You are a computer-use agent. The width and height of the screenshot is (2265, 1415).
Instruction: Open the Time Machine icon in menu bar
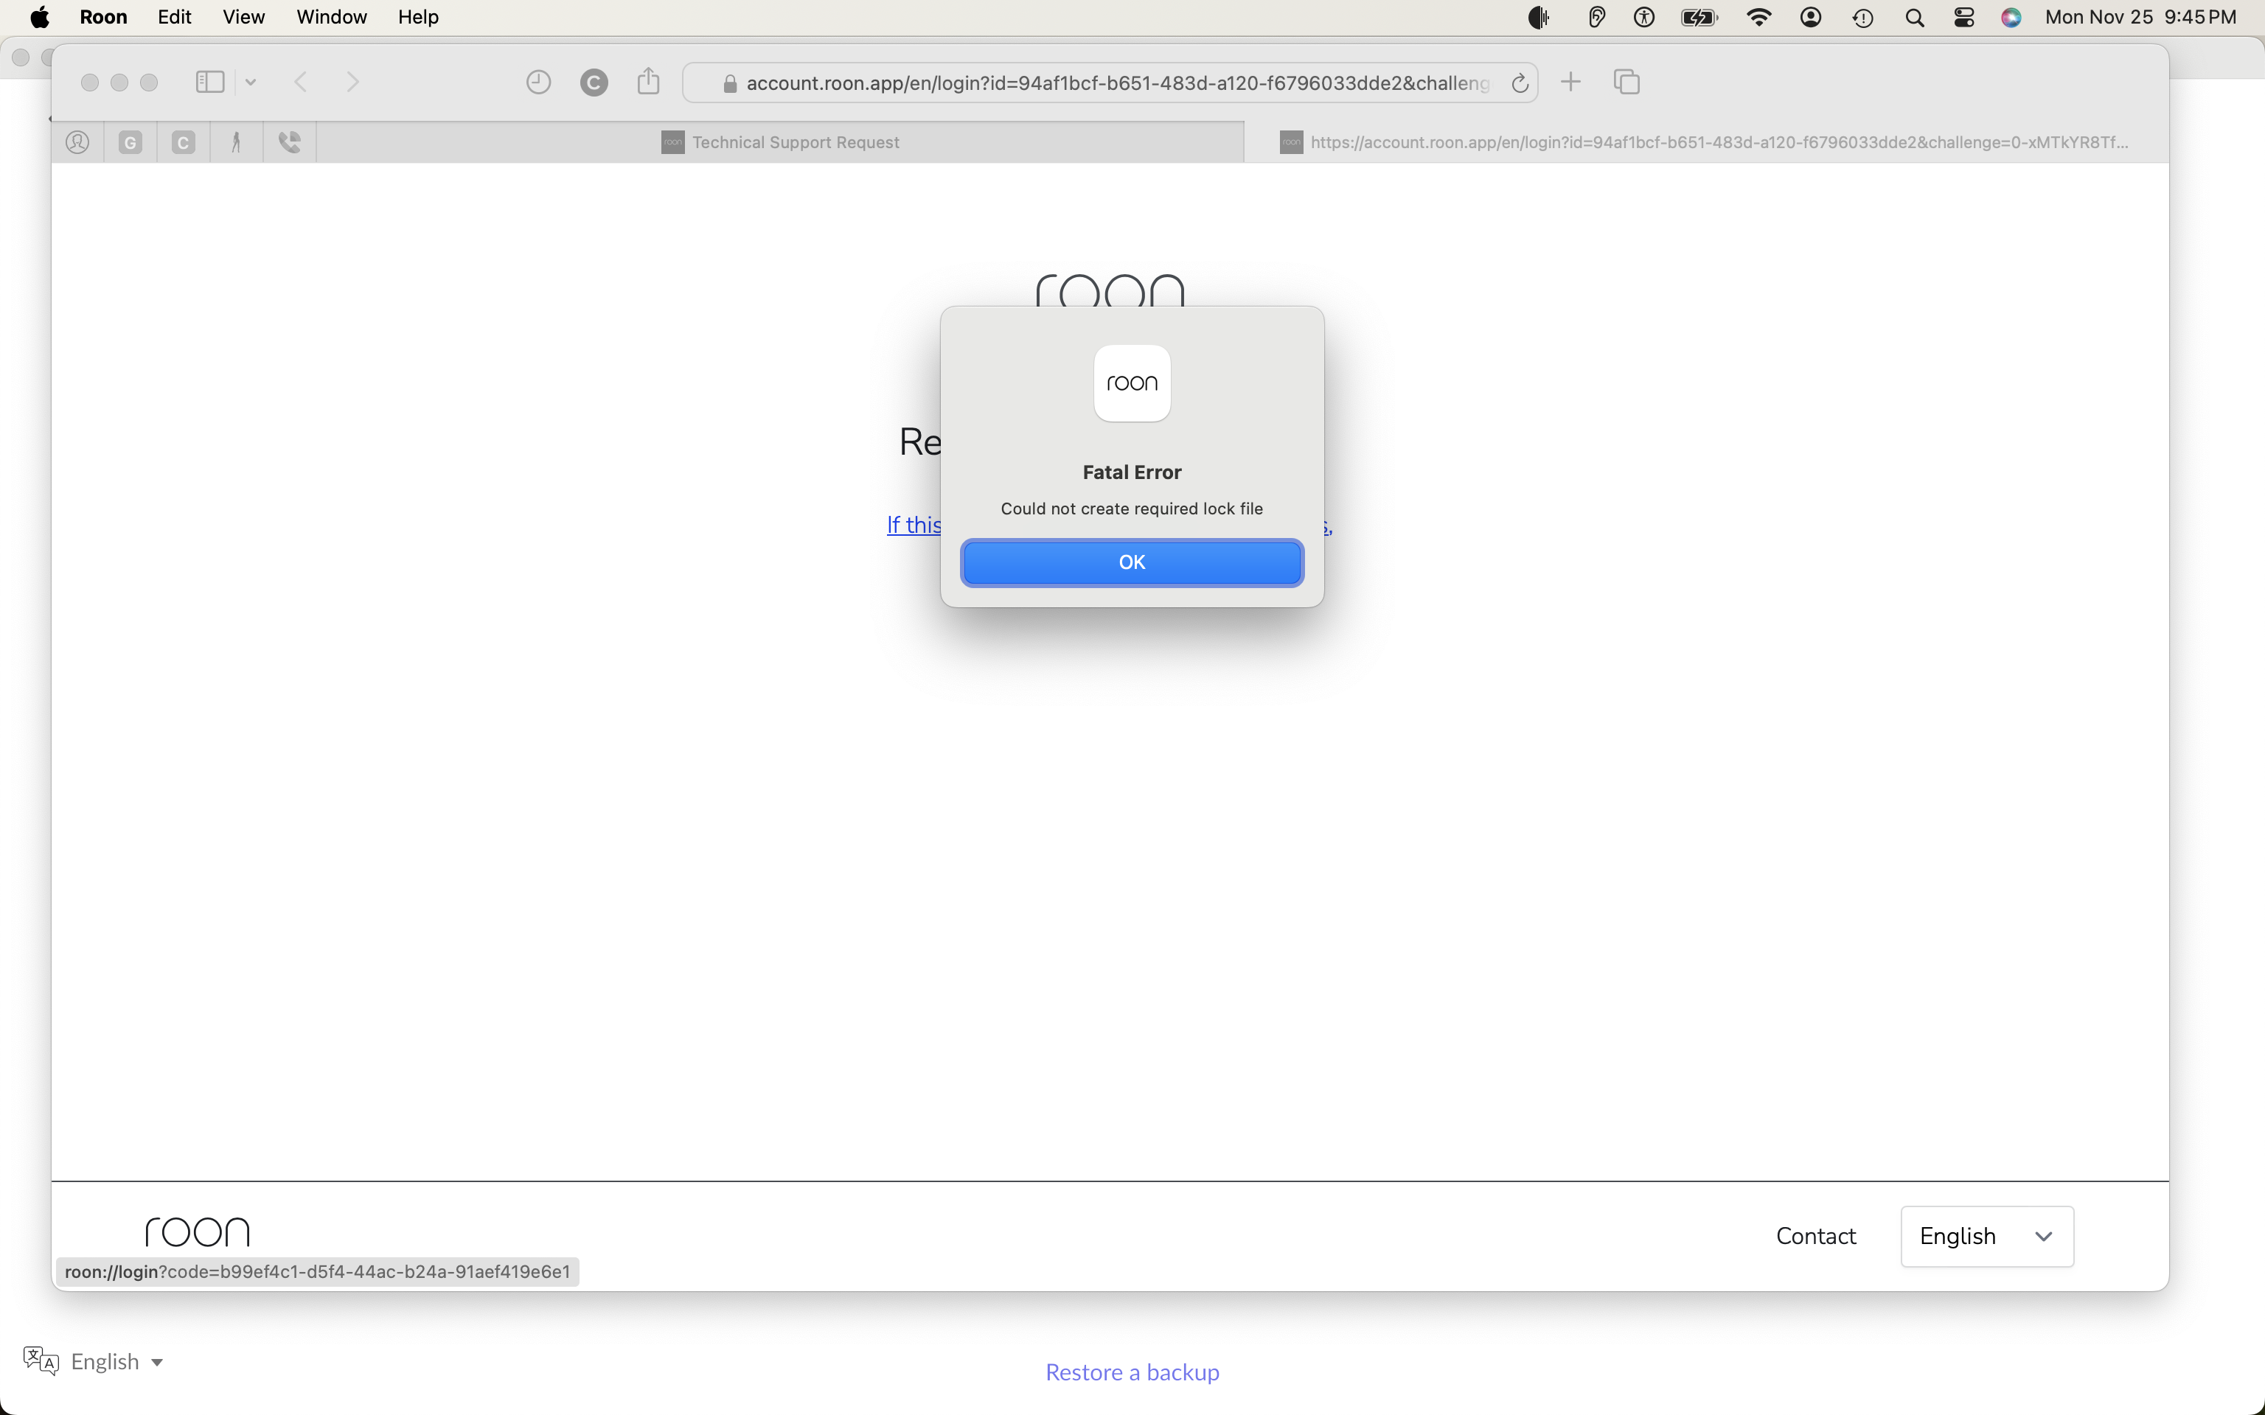click(1862, 18)
